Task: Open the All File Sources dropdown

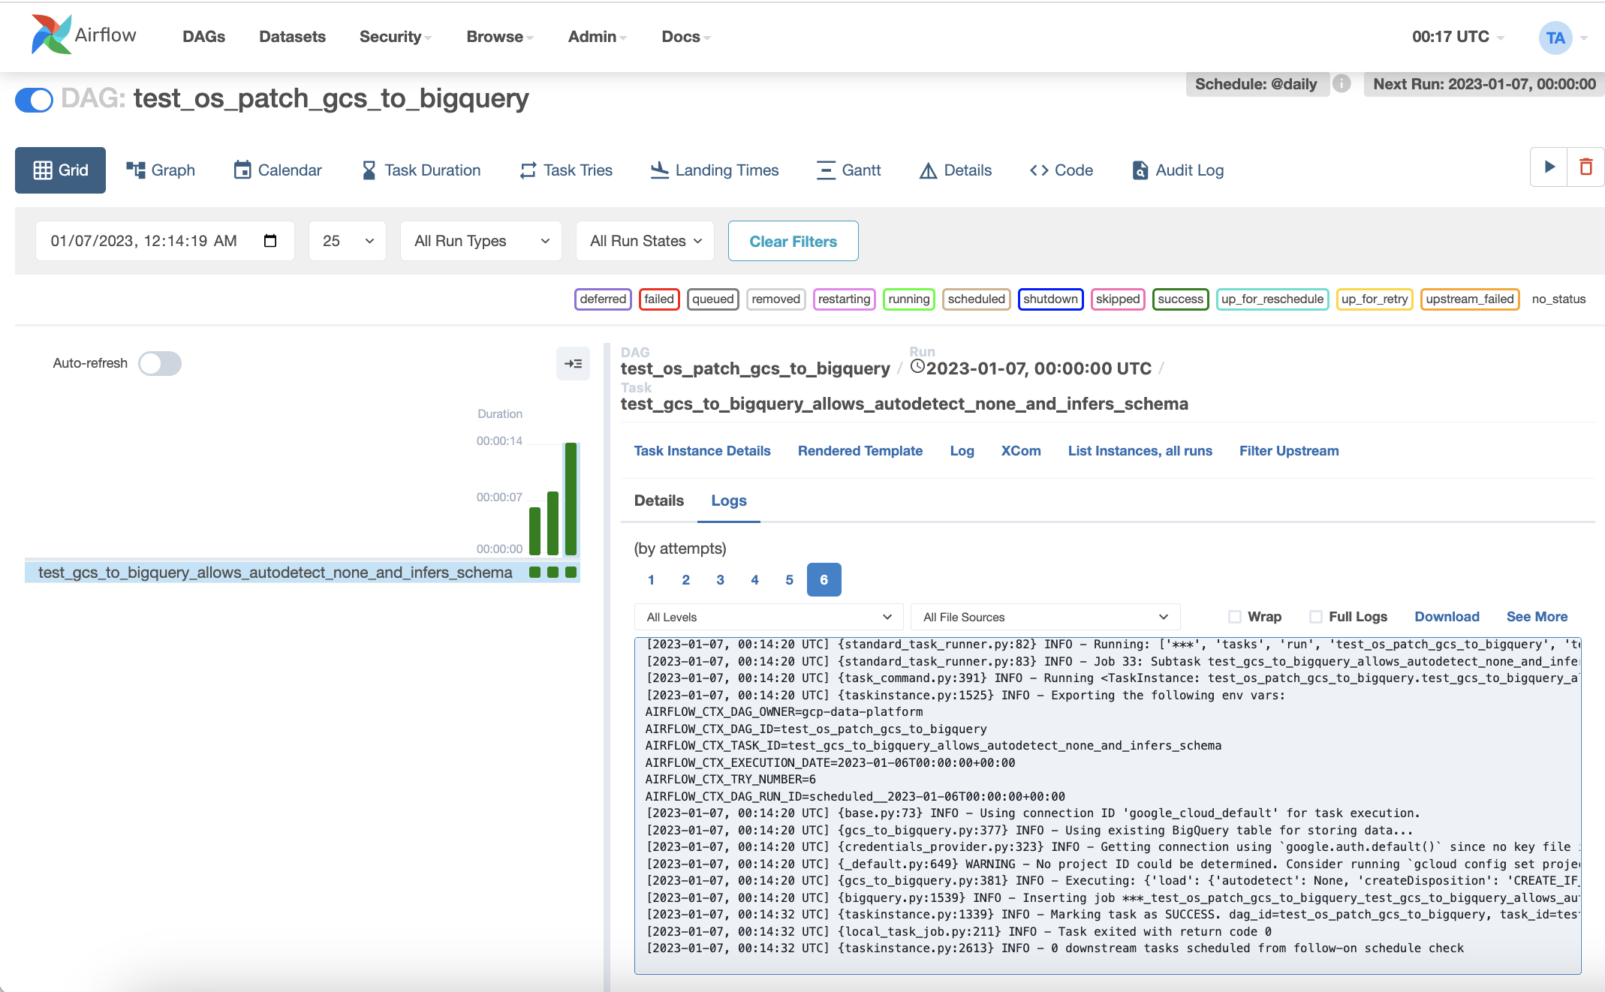Action: tap(1045, 617)
